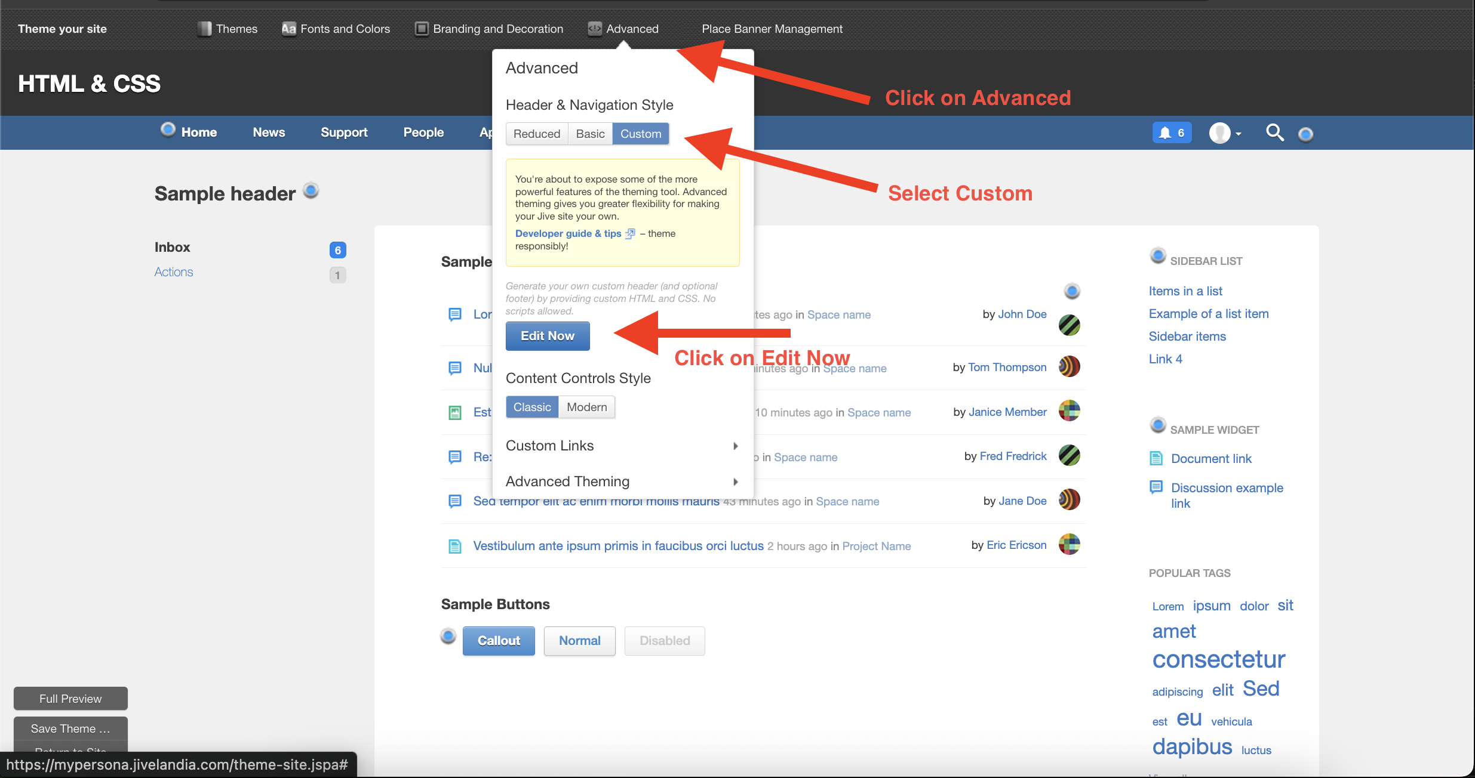Click the Full Preview button
Image resolution: width=1475 pixels, height=778 pixels.
coord(70,699)
